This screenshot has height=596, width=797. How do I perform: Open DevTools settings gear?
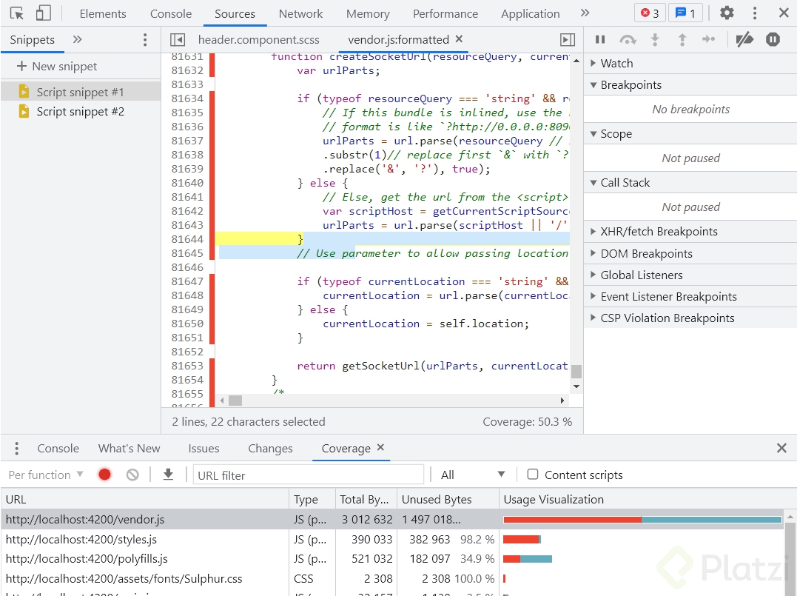(x=727, y=13)
